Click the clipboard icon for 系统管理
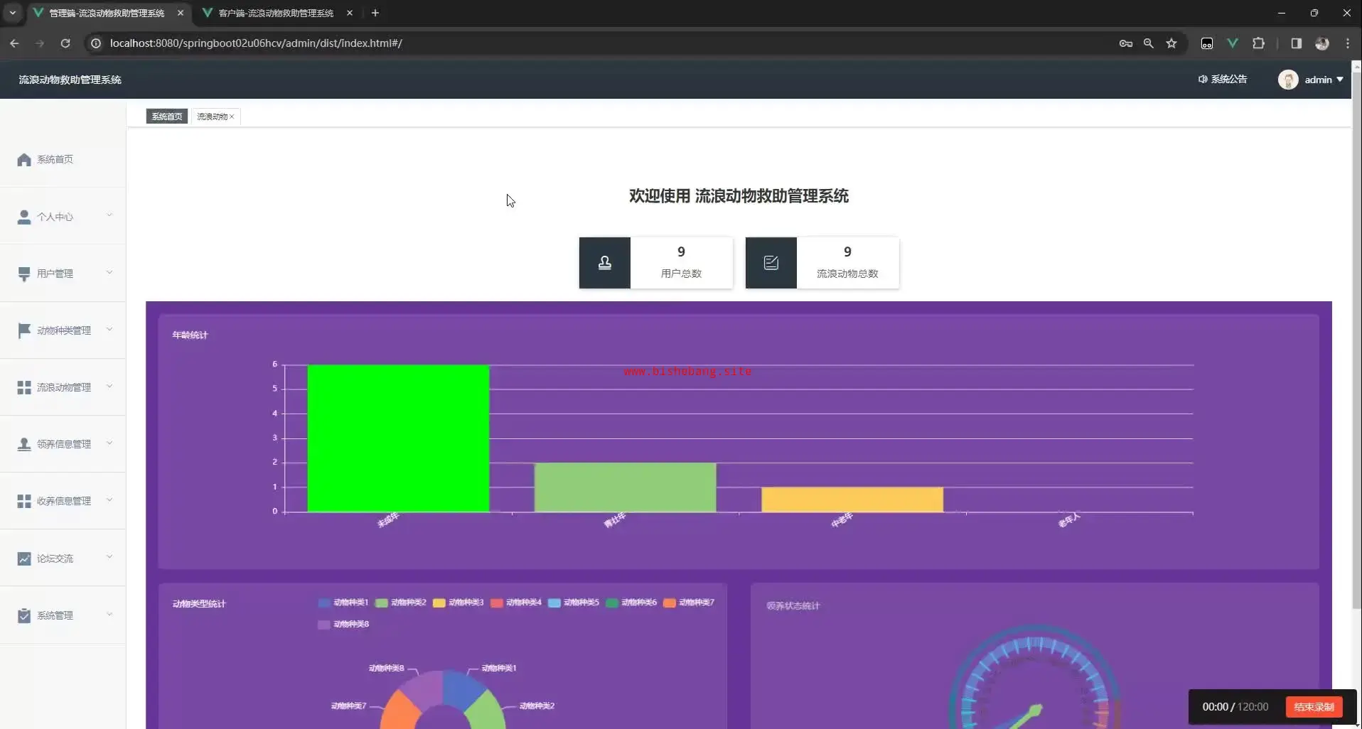This screenshot has height=729, width=1362. (x=24, y=615)
